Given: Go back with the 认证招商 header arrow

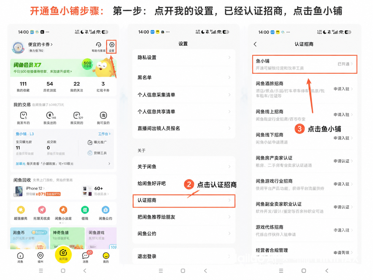Looking at the screenshot, I should [255, 44].
